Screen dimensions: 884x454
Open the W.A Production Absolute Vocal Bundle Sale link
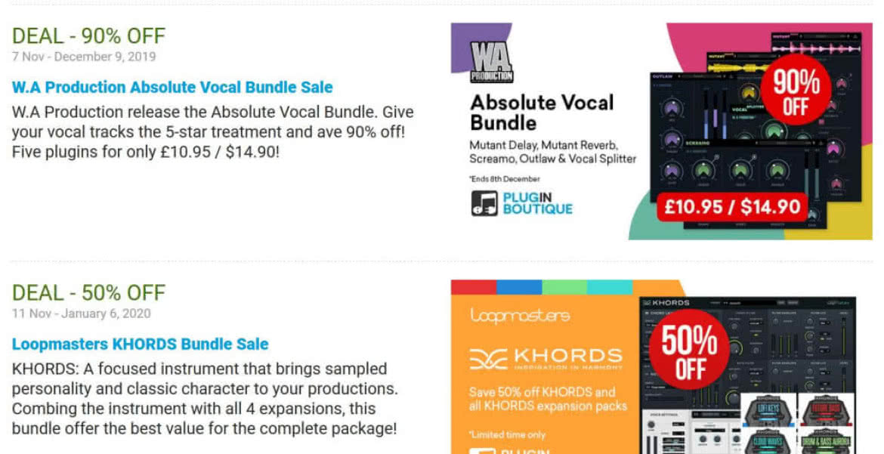172,88
